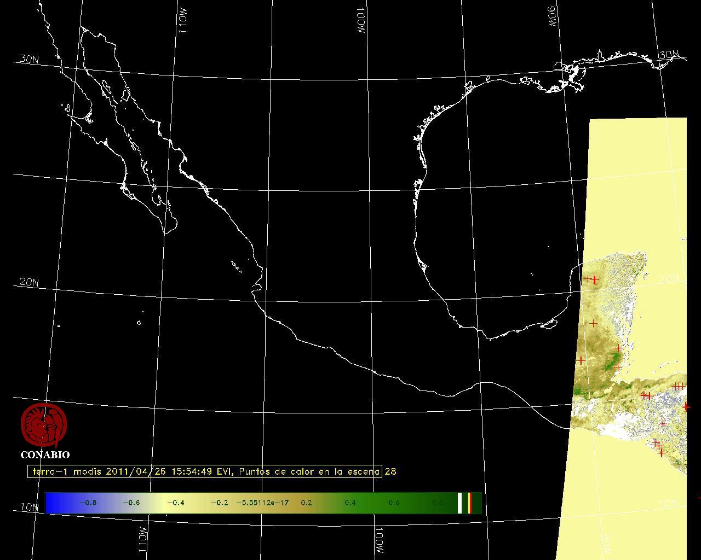Click the white stripe at the color bar end

pyautogui.click(x=460, y=503)
